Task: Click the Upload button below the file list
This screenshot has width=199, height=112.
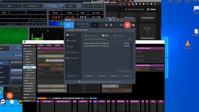Action: pos(114,76)
